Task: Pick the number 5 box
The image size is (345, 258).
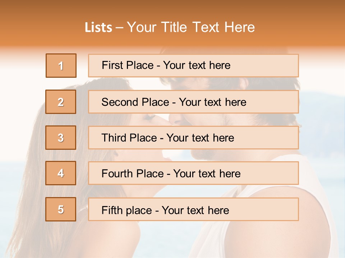Action: (61, 209)
